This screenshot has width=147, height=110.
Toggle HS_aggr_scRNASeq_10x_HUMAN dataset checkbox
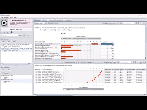[x=3, y=49]
